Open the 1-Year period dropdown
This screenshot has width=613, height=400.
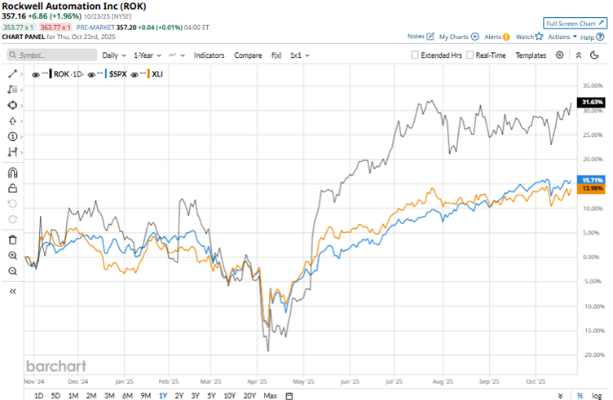click(148, 55)
